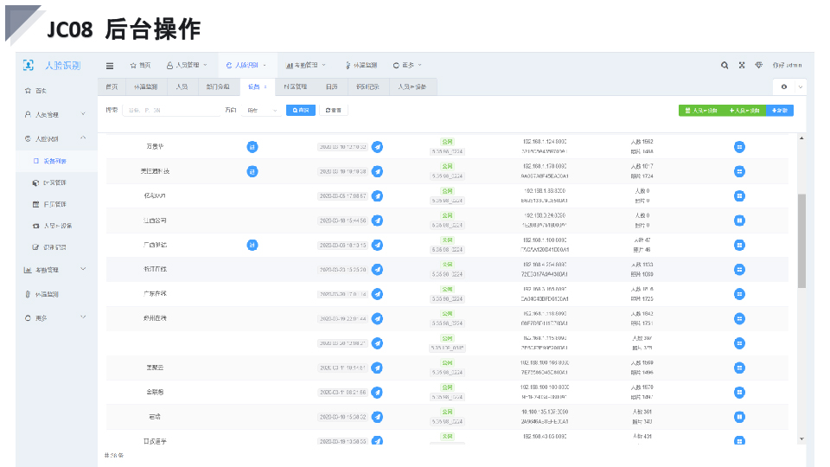Open the search magnifier in the top bar
The height and width of the screenshot is (467, 830).
tap(725, 65)
